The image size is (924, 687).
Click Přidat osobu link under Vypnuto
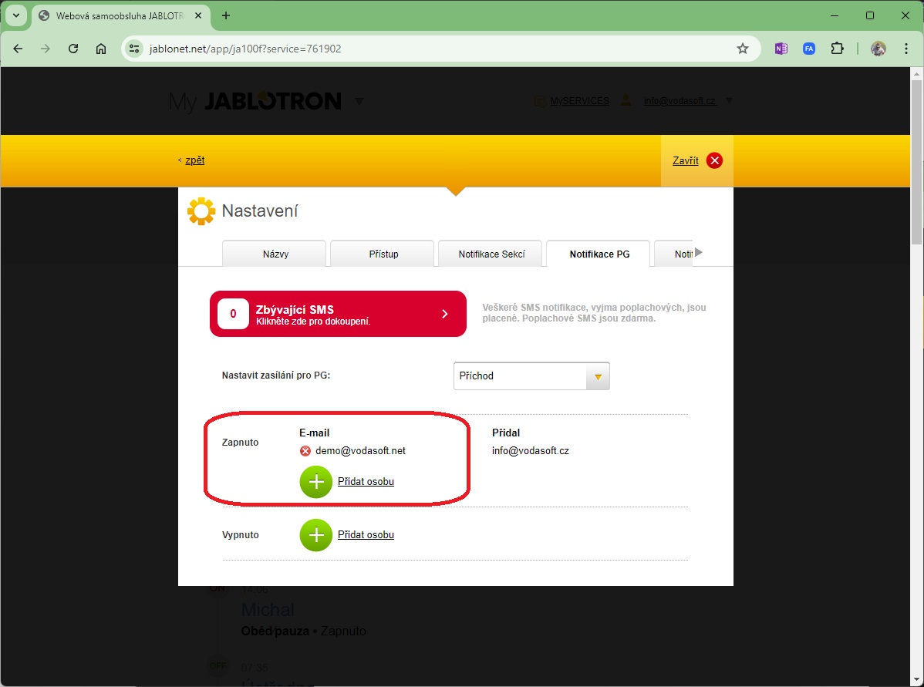coord(366,535)
